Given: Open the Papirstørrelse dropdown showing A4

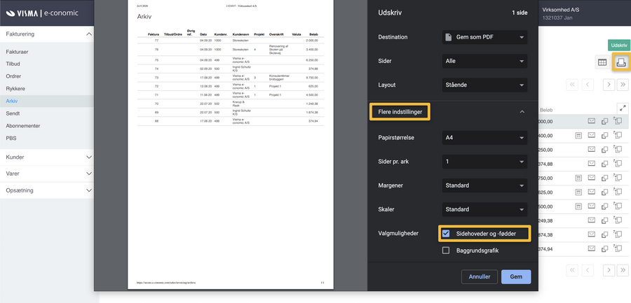Looking at the screenshot, I should click(x=484, y=138).
